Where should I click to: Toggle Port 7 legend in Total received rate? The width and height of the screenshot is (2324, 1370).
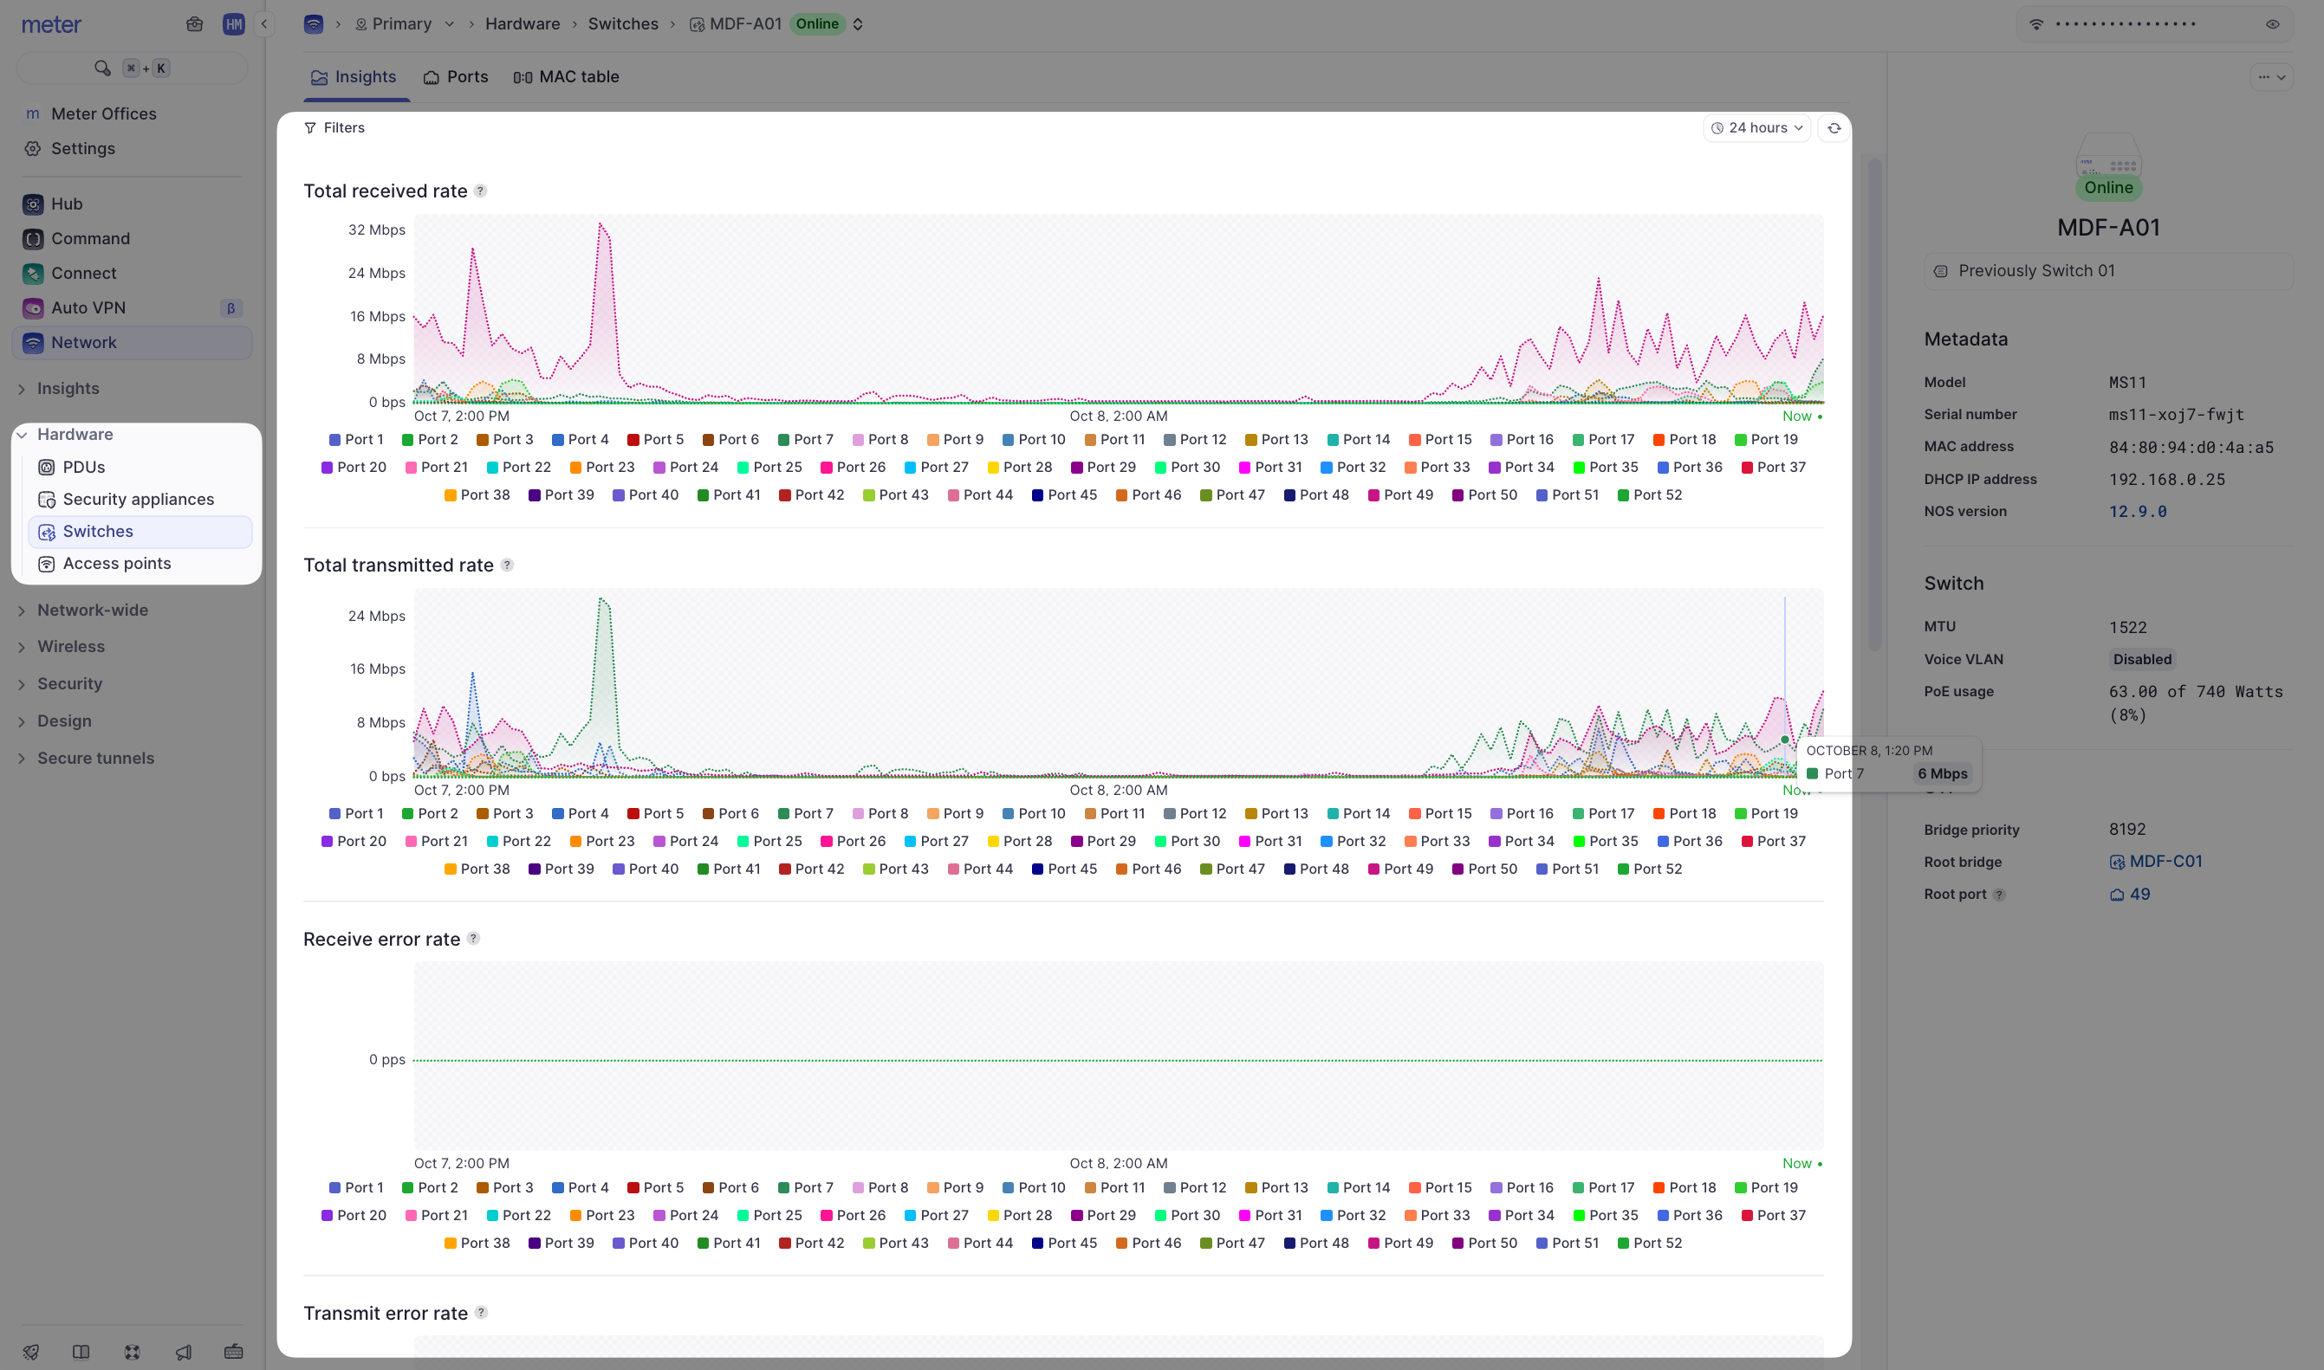point(804,439)
